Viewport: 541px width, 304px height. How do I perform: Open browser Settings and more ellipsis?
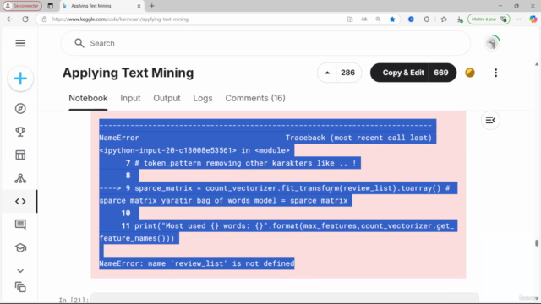518,19
